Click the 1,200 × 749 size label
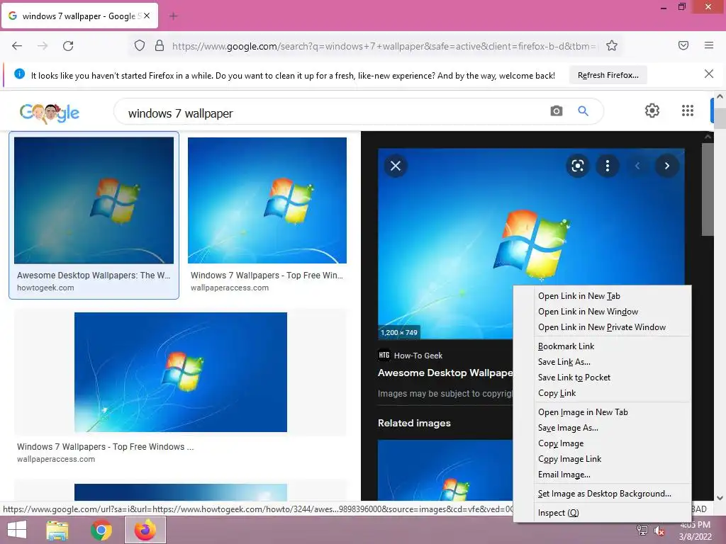 398,333
